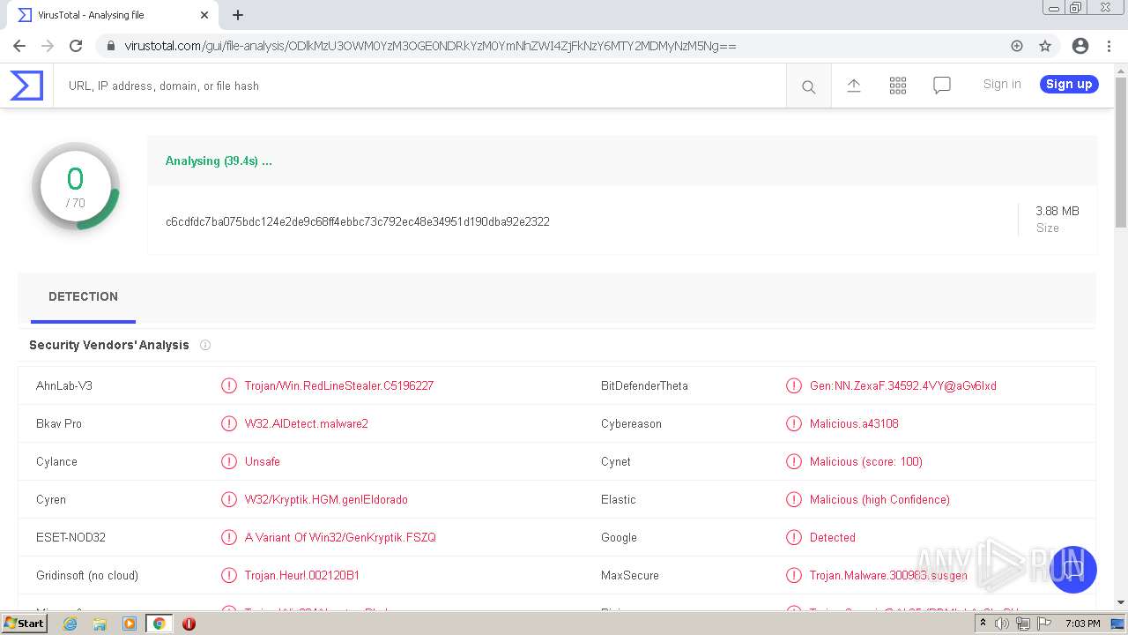Image resolution: width=1128 pixels, height=635 pixels.
Task: Open the apps grid icon
Action: click(x=898, y=86)
